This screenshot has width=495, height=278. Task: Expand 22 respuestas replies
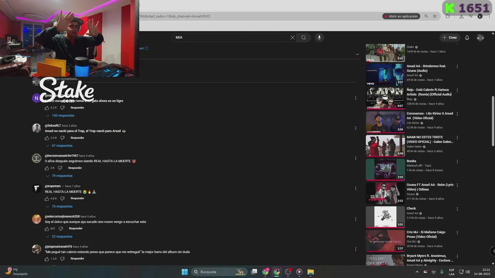(59, 236)
